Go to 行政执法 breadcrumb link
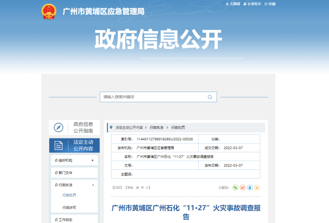Image resolution: width=329 pixels, height=223 pixels. pos(157,128)
